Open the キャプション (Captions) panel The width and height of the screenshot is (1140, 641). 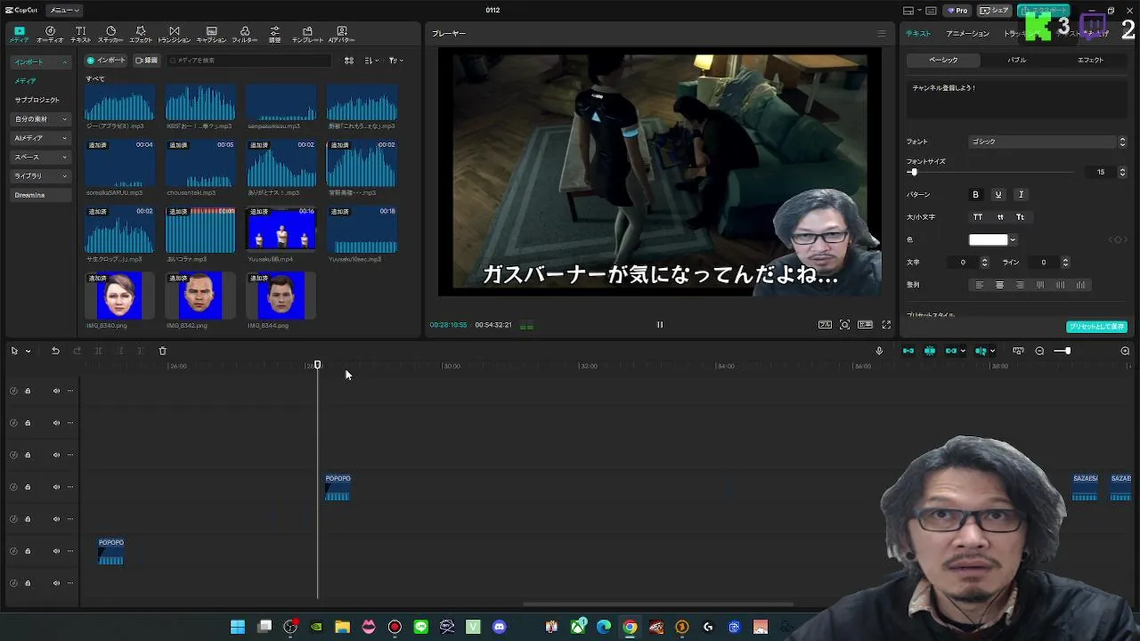[x=211, y=35]
